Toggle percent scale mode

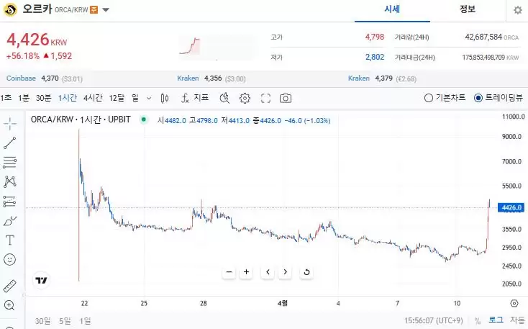477,320
